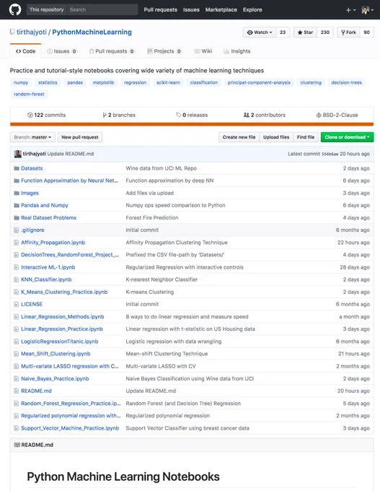Click the numpy topic tag
Screen dimensions: 380x491
pyautogui.click(x=21, y=82)
